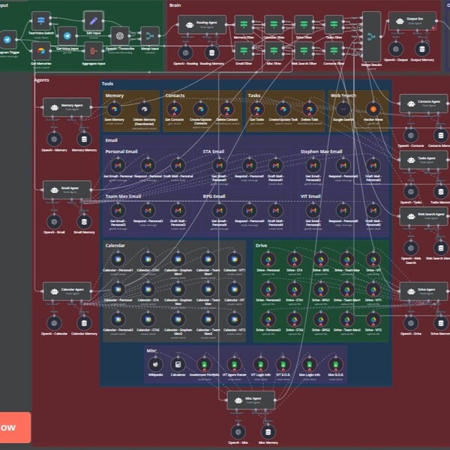Viewport: 450px width, 450px height.
Task: Click the Output Memory node
Action: [x=422, y=49]
